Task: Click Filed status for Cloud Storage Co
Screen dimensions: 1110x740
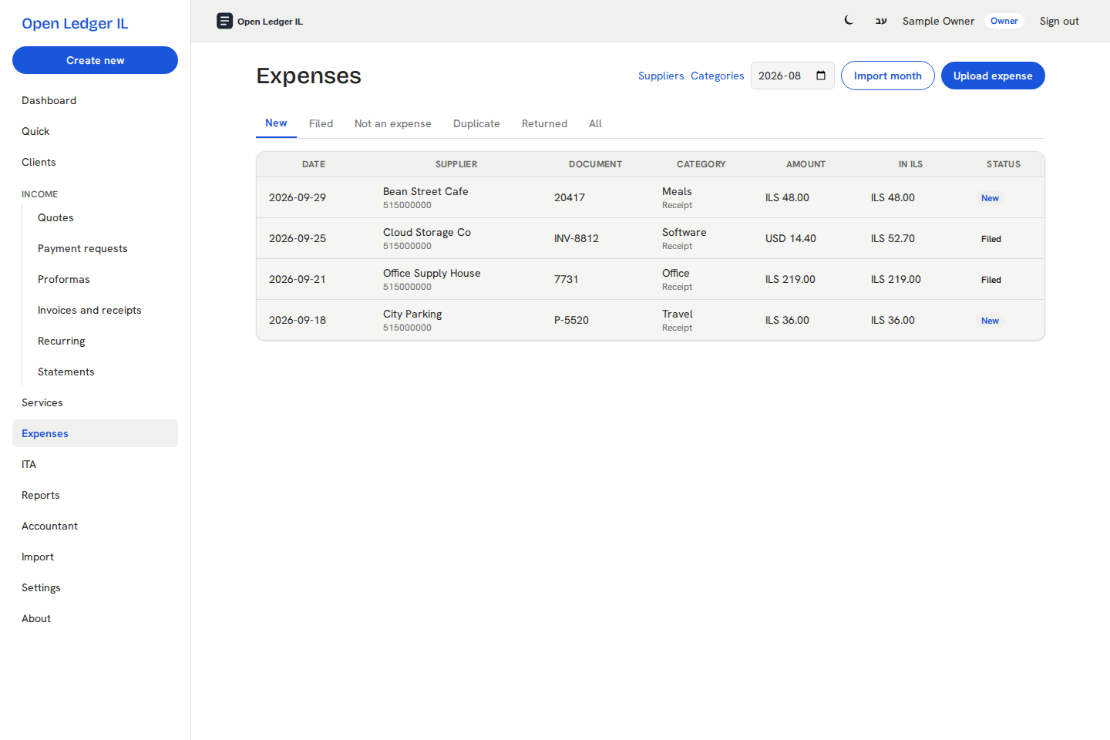Action: click(x=991, y=239)
